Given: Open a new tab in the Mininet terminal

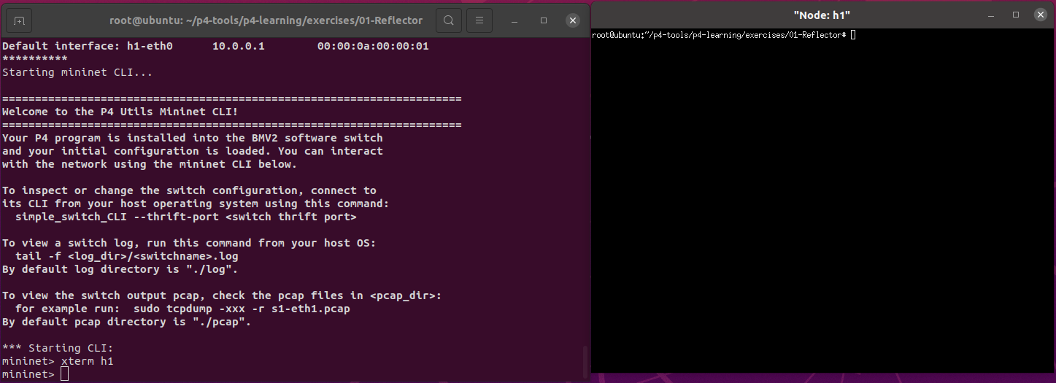Looking at the screenshot, I should click(x=20, y=20).
